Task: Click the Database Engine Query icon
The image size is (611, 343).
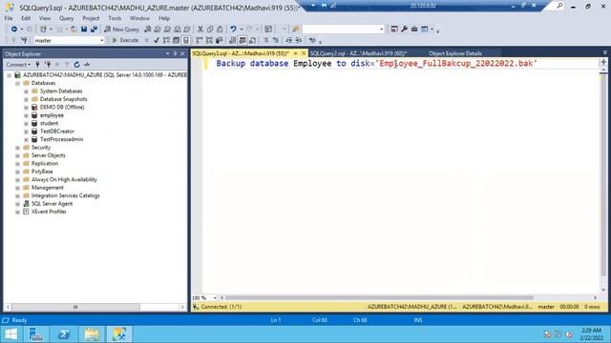Action: tap(148, 30)
